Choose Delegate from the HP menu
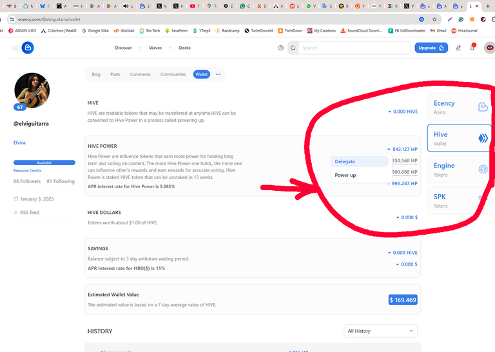495x352 pixels. [360, 161]
